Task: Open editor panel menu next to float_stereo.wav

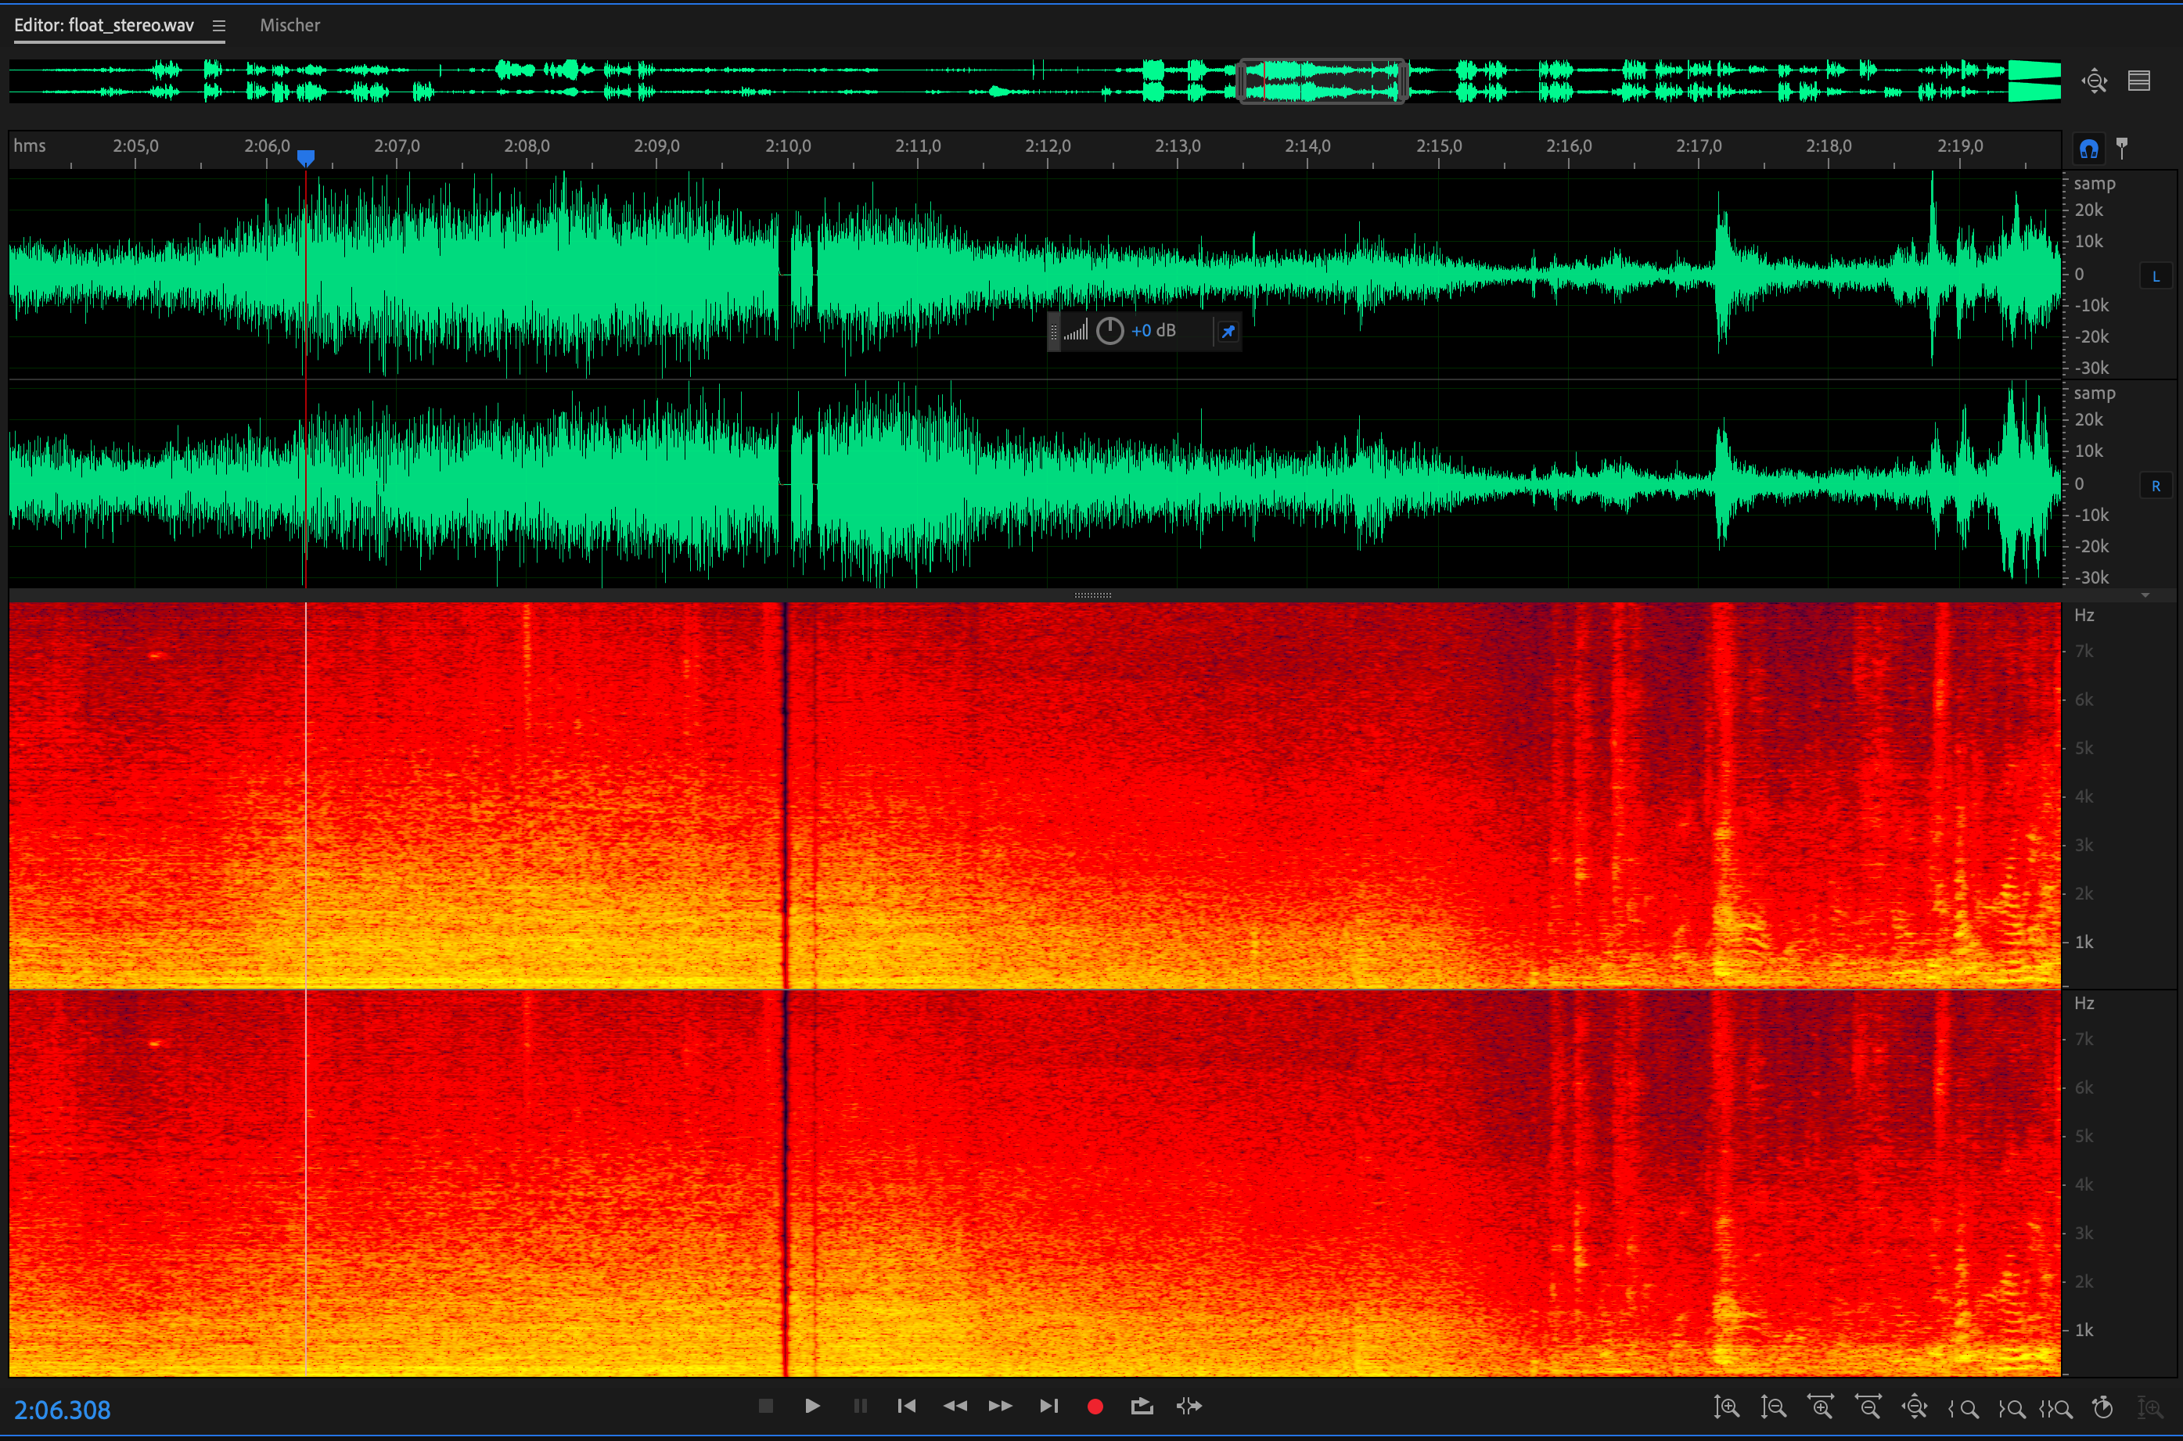Action: click(219, 26)
